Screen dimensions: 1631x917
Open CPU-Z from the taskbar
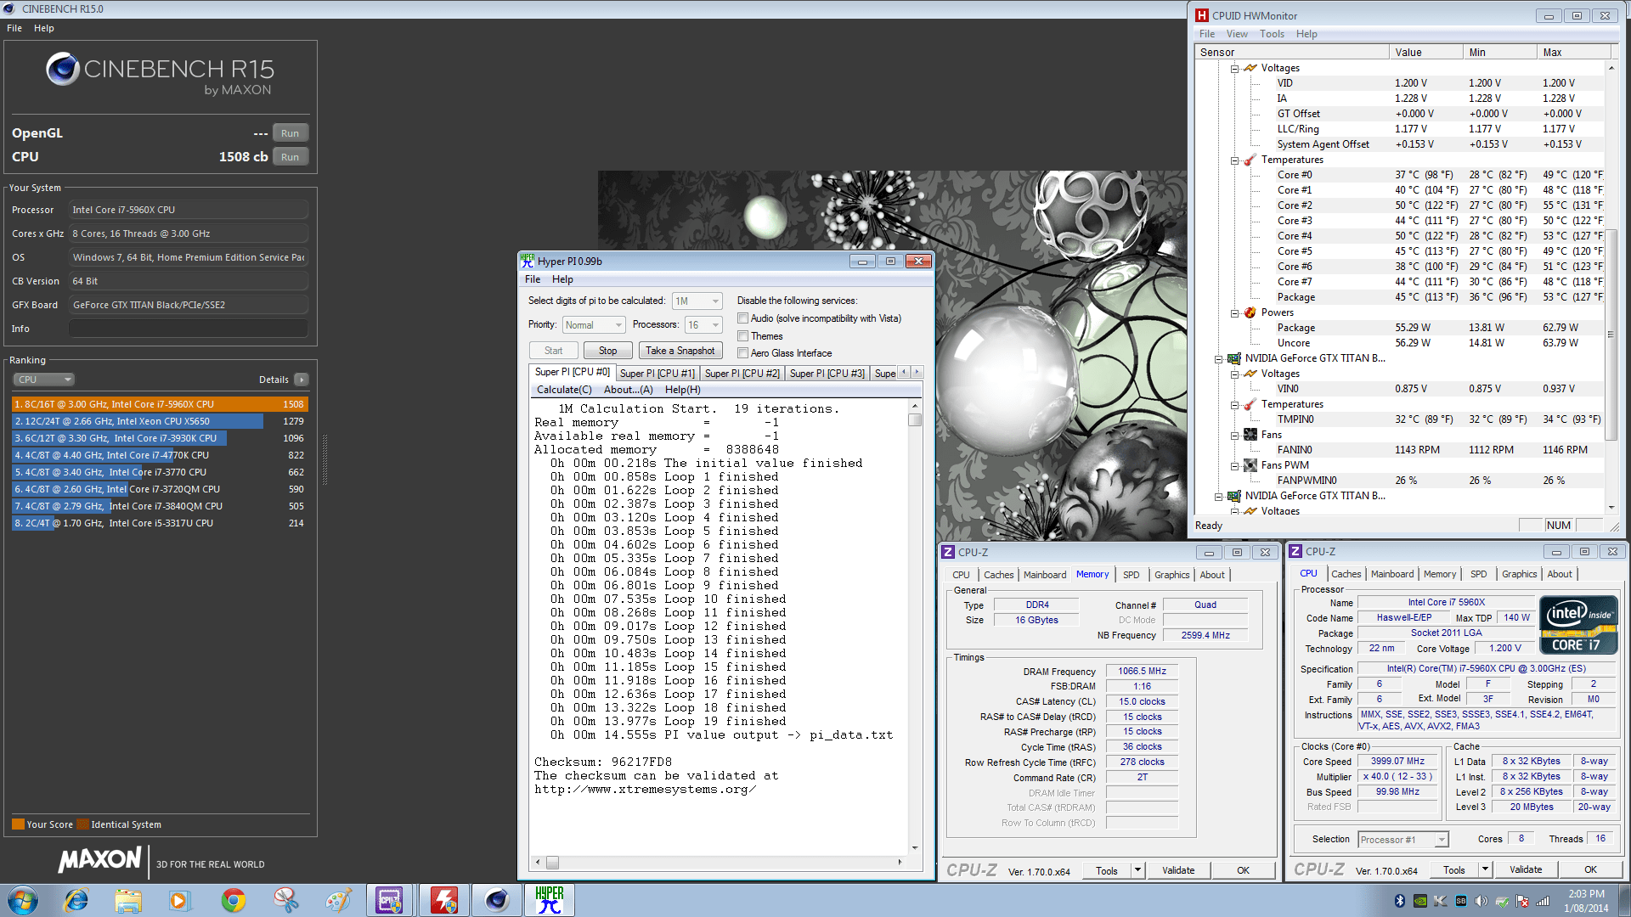coord(391,899)
